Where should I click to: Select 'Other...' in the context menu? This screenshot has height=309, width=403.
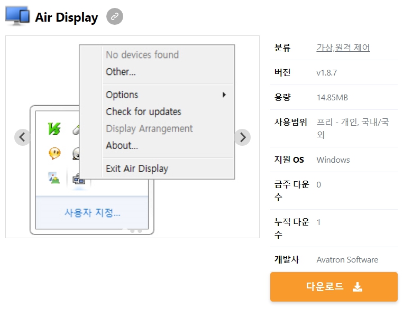click(169, 72)
